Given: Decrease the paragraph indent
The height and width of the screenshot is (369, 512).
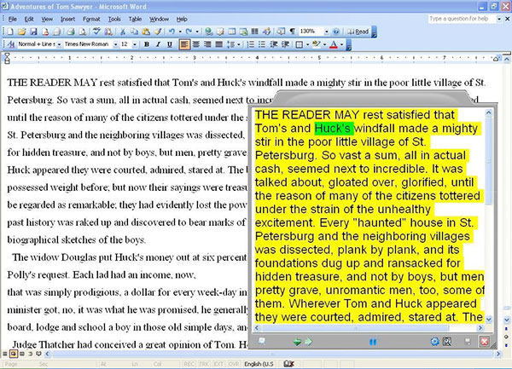Looking at the screenshot, I should click(274, 44).
